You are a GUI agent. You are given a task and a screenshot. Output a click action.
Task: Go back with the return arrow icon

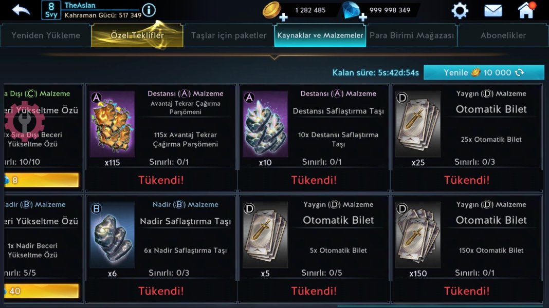21,10
